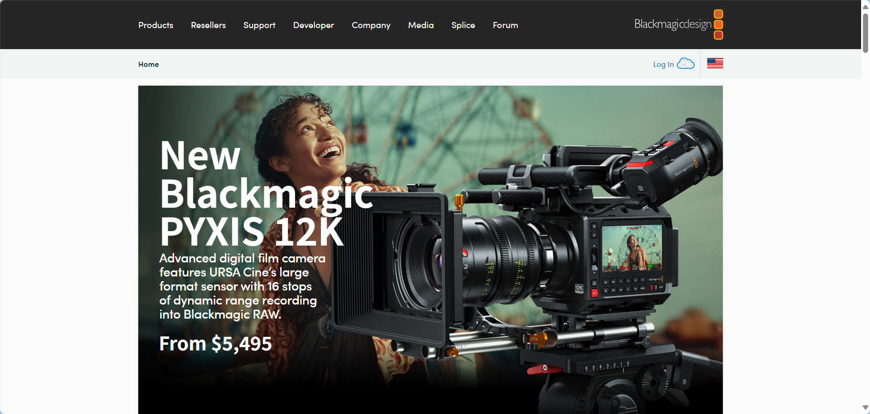
Task: Open the Products menu
Action: point(156,25)
